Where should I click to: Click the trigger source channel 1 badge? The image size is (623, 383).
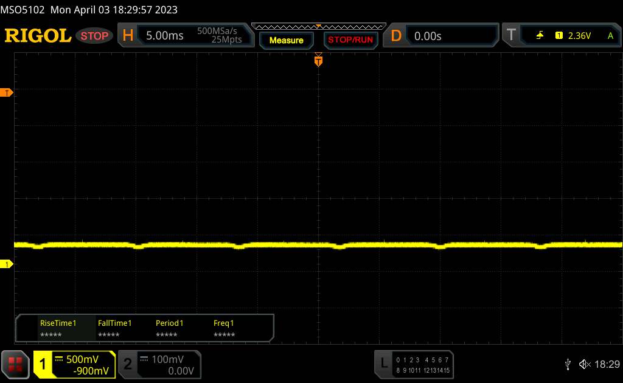(559, 36)
